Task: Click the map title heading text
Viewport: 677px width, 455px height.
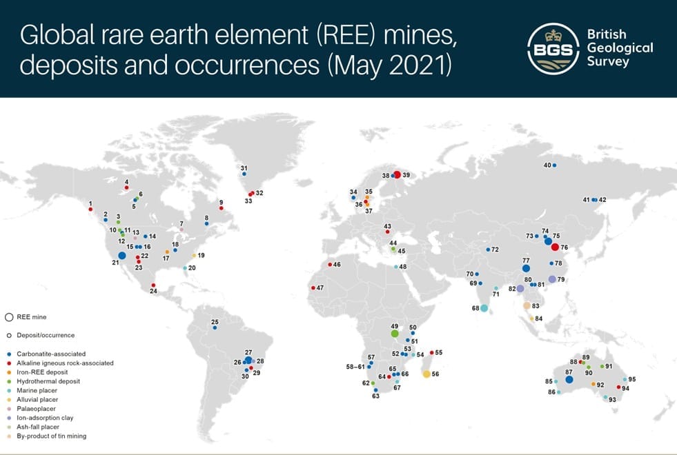Action: [x=237, y=48]
